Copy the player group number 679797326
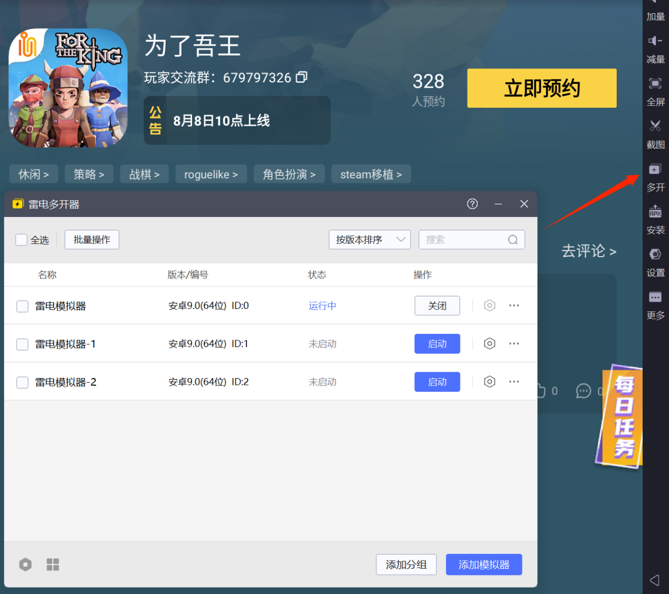 301,78
